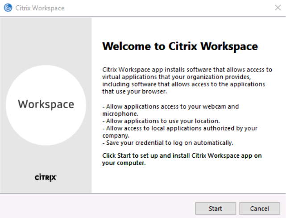Click the circular Workspace logo
The image size is (286, 218).
point(46,105)
